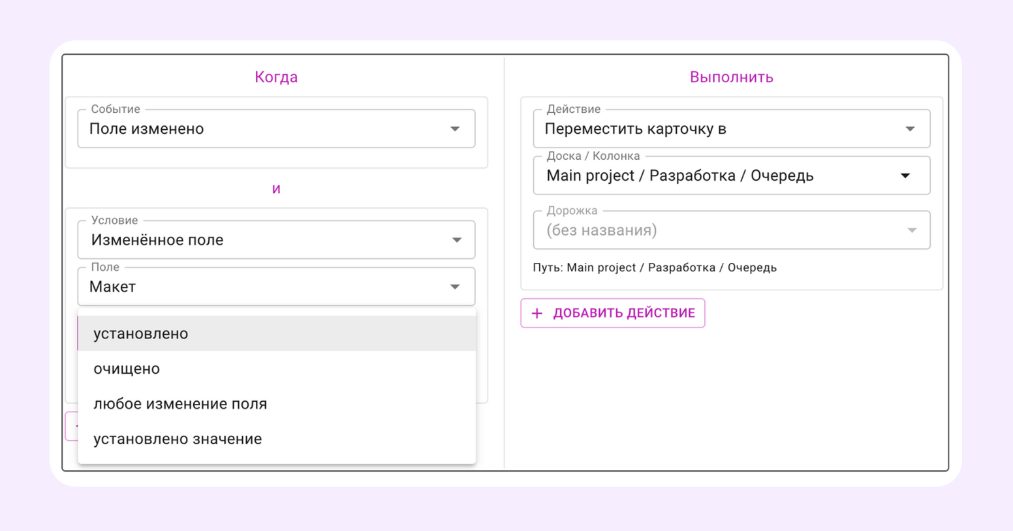Click the arrow next to Изменённое поле
The width and height of the screenshot is (1013, 531).
pyautogui.click(x=457, y=240)
